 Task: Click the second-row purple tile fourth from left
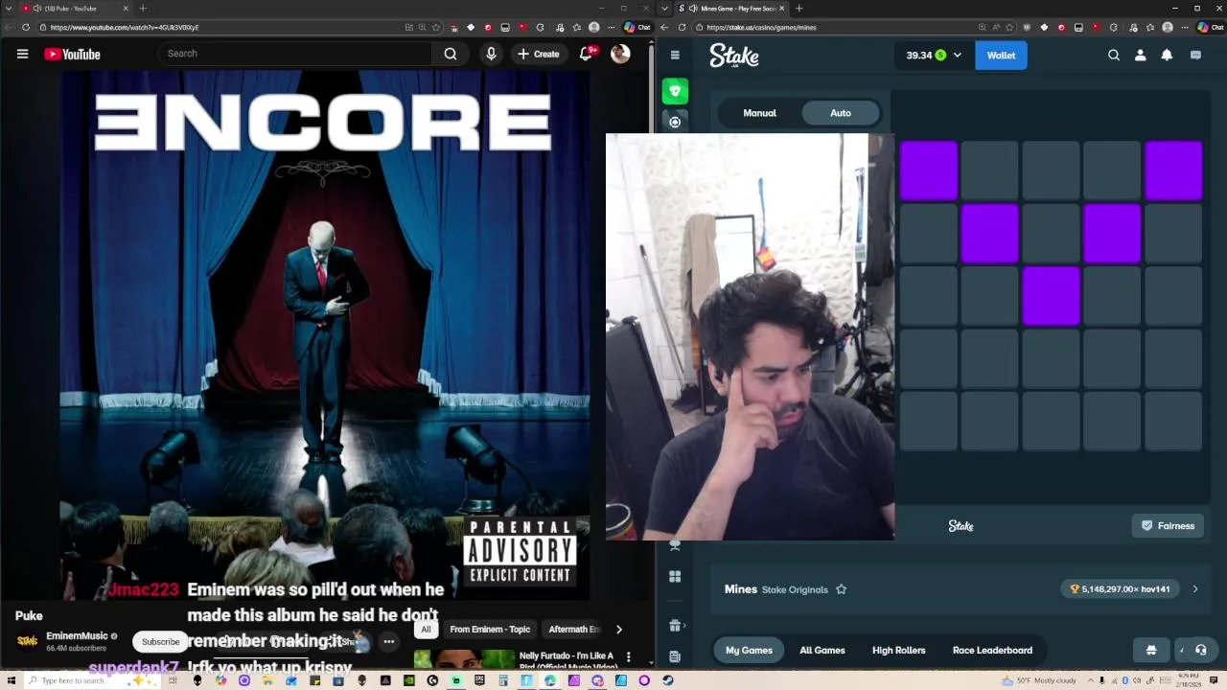[x=1112, y=233]
